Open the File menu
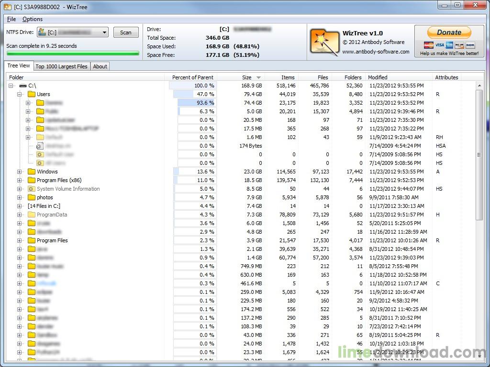 click(x=11, y=19)
